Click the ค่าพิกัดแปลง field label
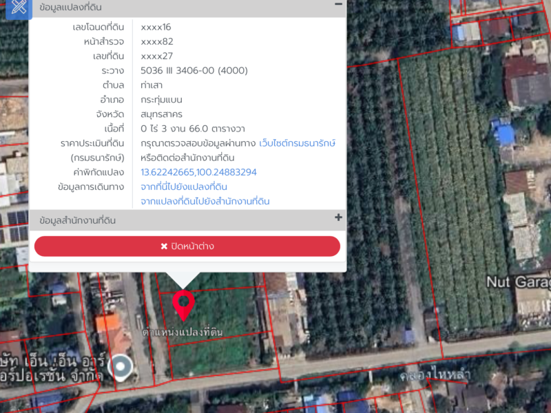 pyautogui.click(x=98, y=173)
